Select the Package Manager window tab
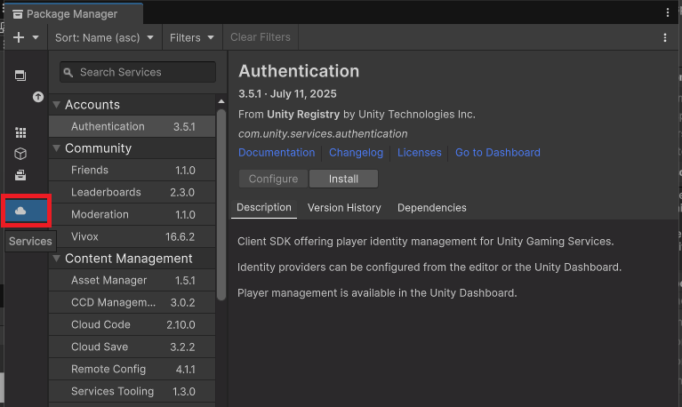 (x=72, y=14)
